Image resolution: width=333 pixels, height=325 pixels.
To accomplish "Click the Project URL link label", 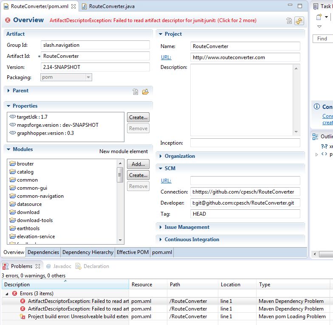I will [166, 57].
